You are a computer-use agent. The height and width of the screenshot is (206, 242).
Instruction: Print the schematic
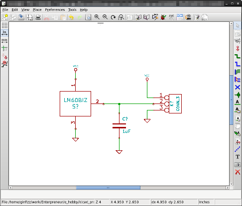point(38,17)
